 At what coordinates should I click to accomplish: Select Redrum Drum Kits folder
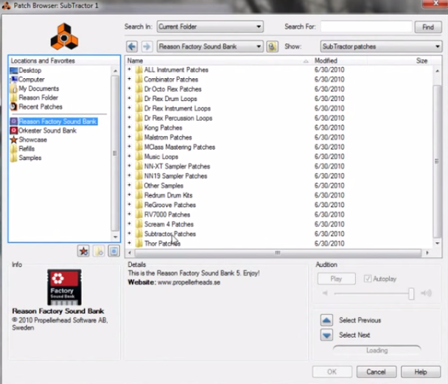pos(168,195)
